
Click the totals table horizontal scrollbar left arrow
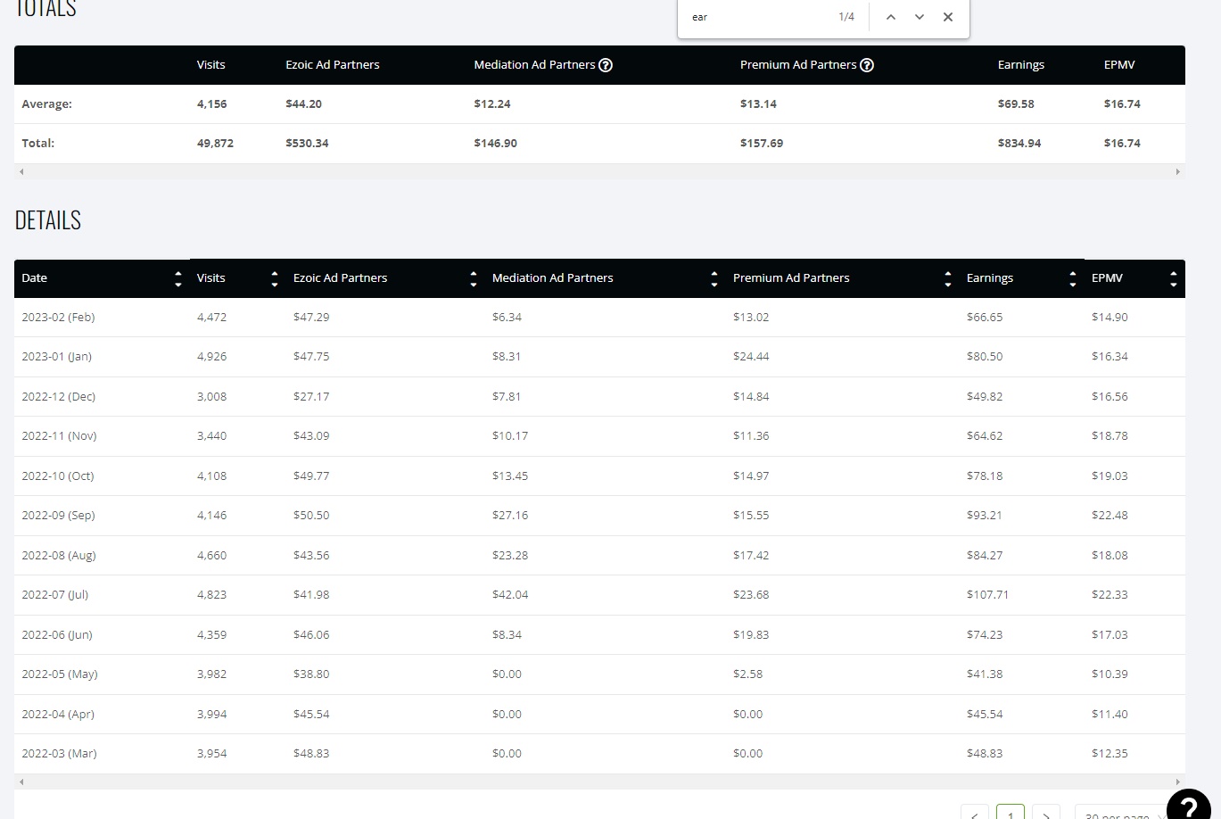coord(21,171)
